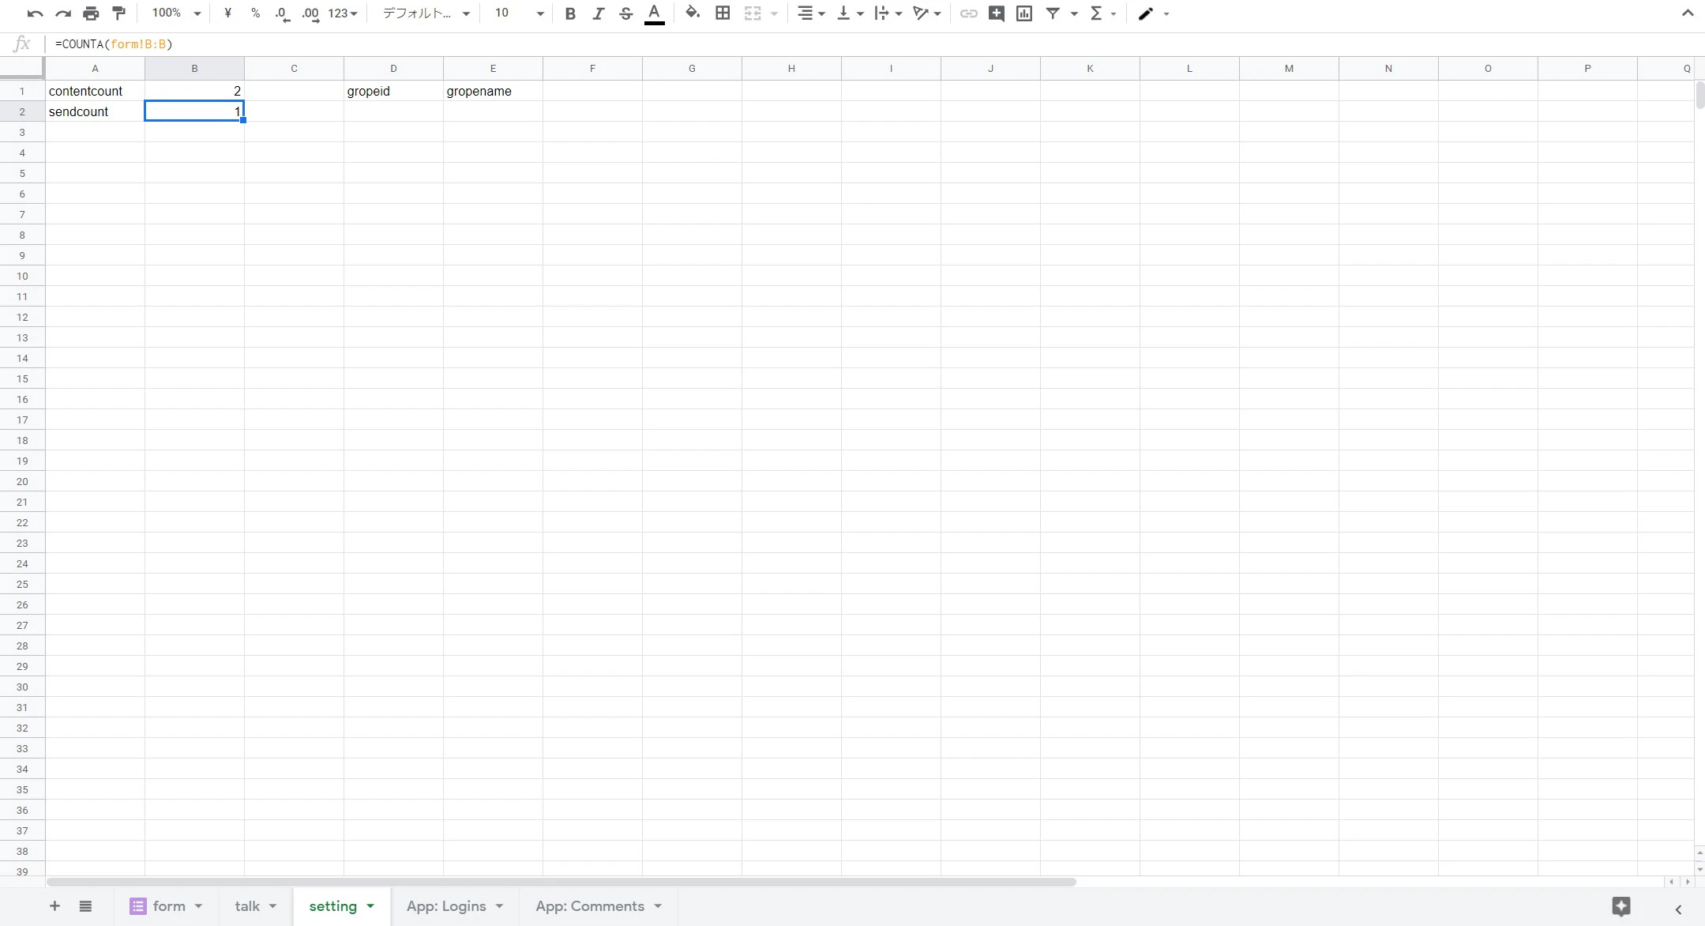Show the side panel arrow
Screen dimensions: 1705x926
click(1679, 909)
